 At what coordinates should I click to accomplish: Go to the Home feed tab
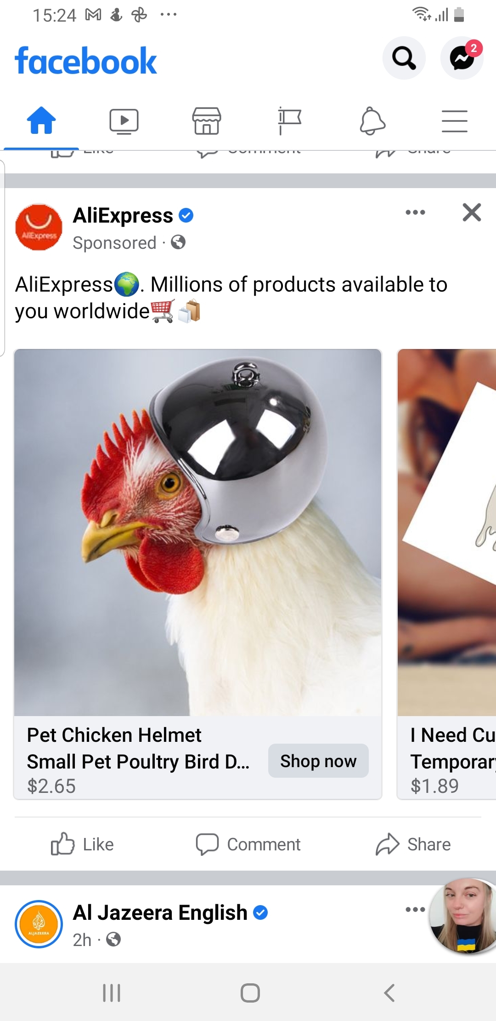41,121
